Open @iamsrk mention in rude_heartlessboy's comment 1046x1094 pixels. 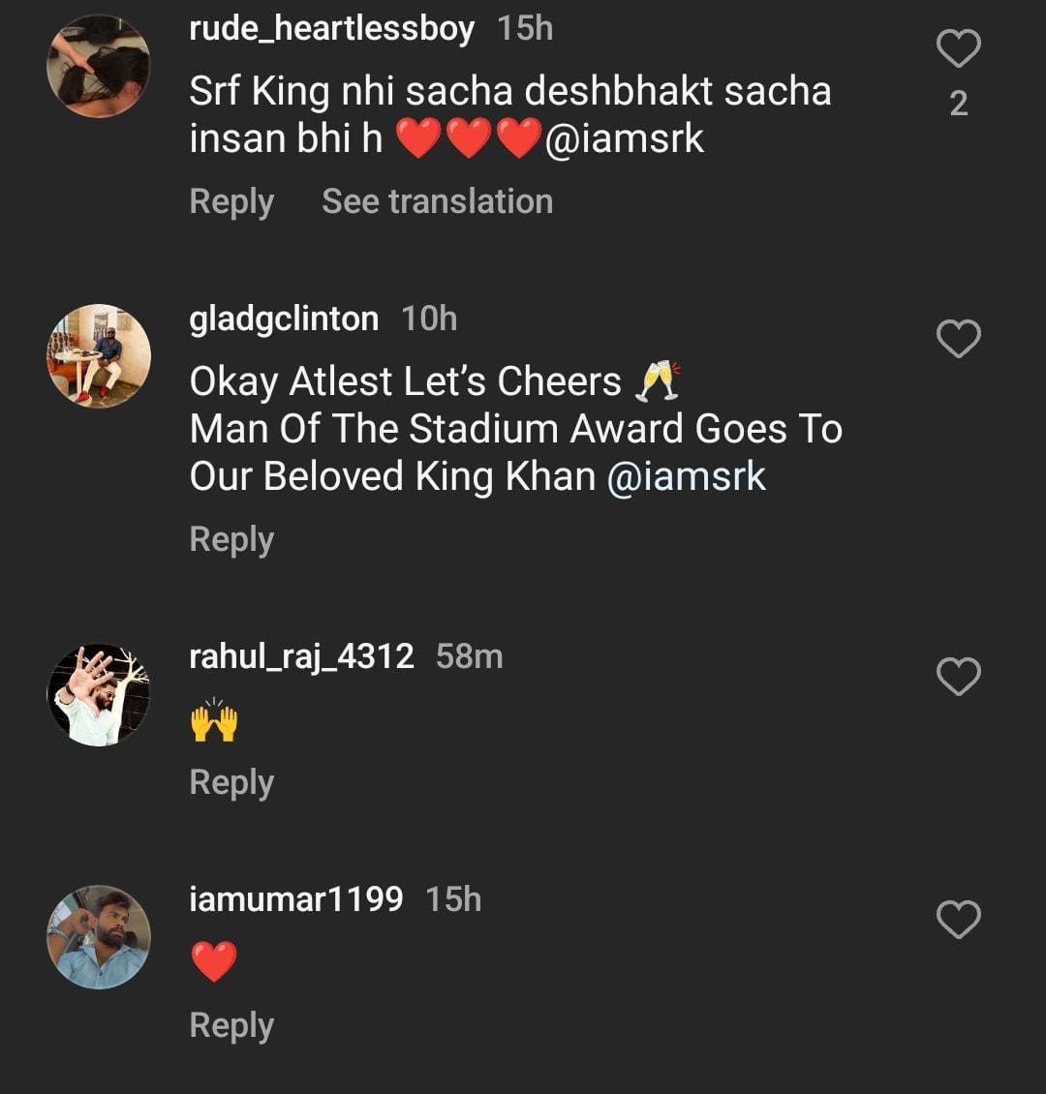pos(625,139)
